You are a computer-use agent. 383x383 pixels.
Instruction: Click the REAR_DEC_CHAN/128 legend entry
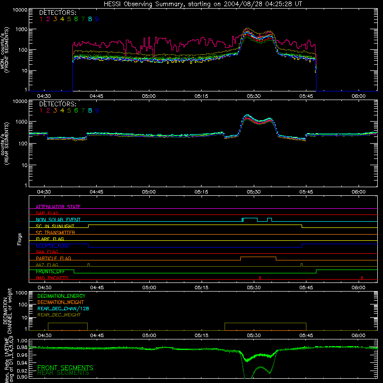tap(63, 308)
